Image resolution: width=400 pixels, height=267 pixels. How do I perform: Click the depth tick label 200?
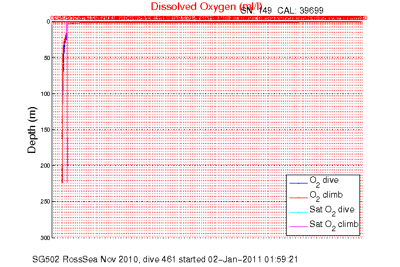pyautogui.click(x=45, y=166)
